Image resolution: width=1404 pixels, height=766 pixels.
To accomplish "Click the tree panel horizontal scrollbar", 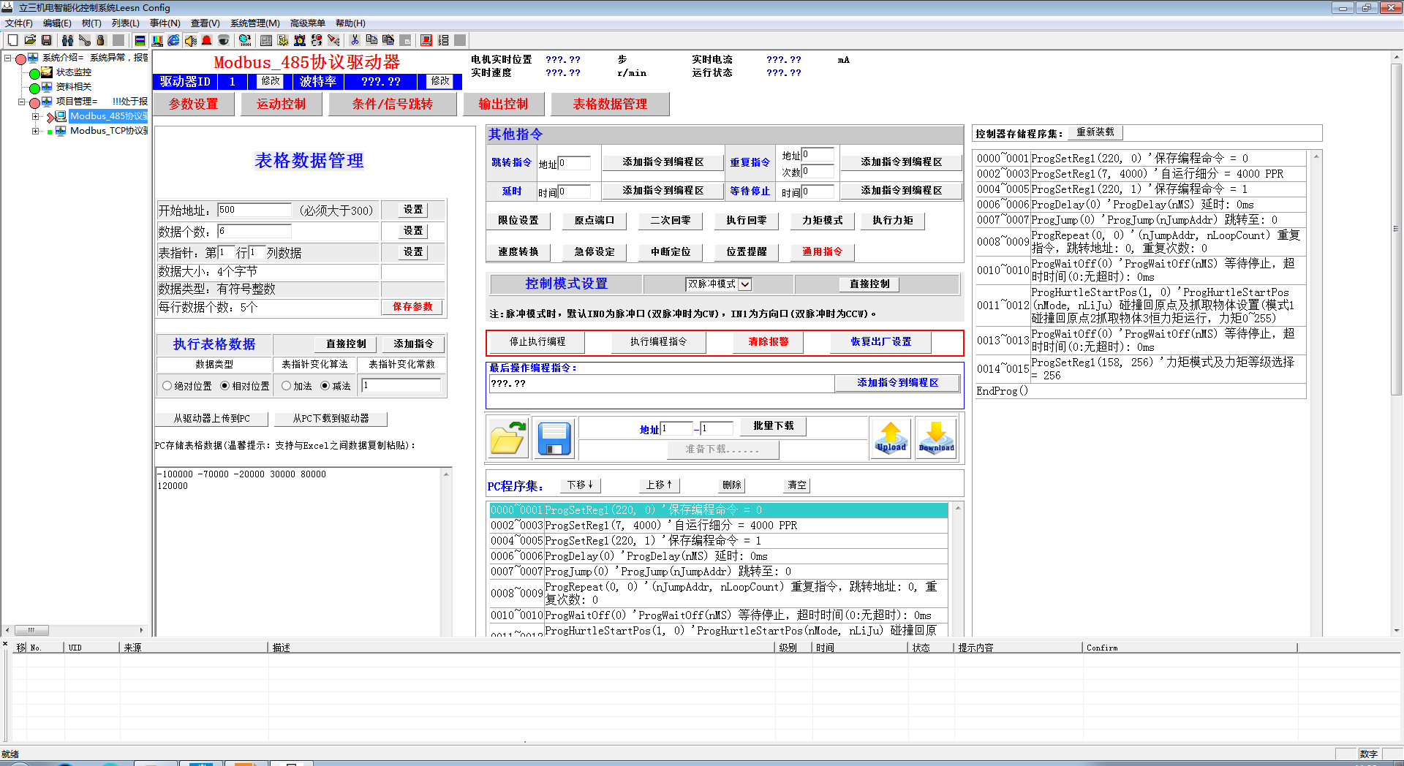I will click(75, 630).
